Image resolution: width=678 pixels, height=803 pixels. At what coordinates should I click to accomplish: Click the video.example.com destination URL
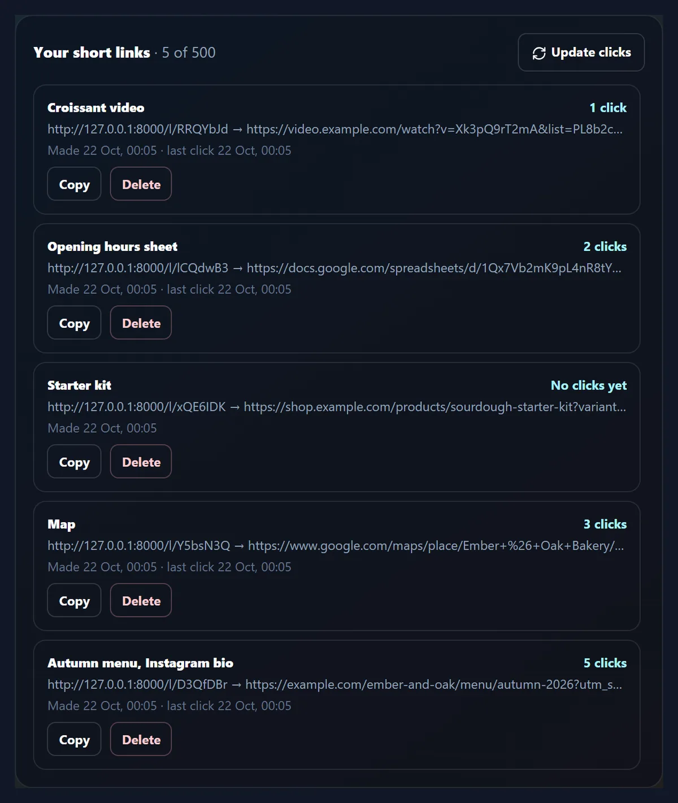coord(434,129)
